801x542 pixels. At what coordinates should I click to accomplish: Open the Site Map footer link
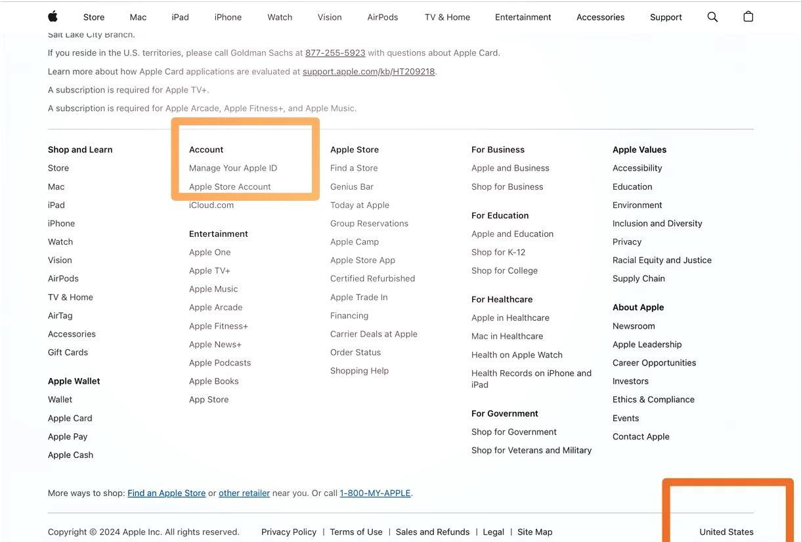535,532
